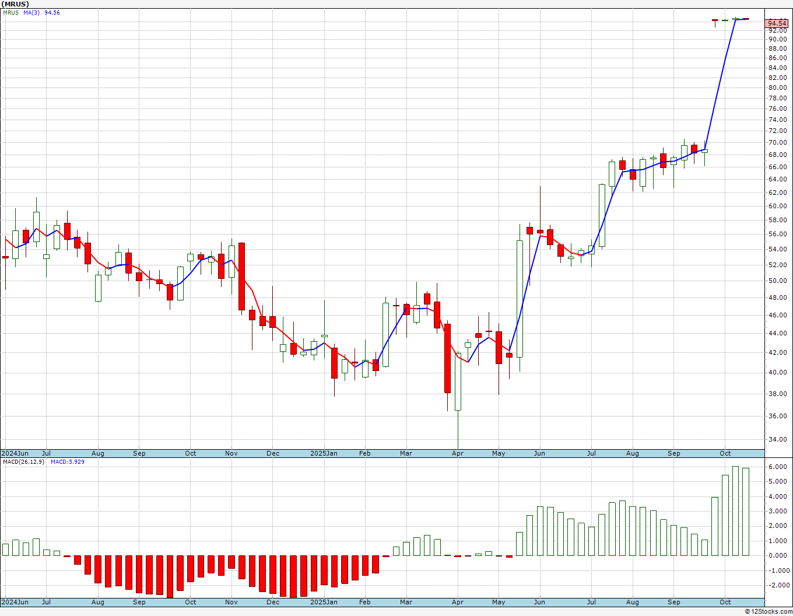Select the 3.000 MACD axis label
Image resolution: width=793 pixels, height=616 pixels.
coord(778,512)
